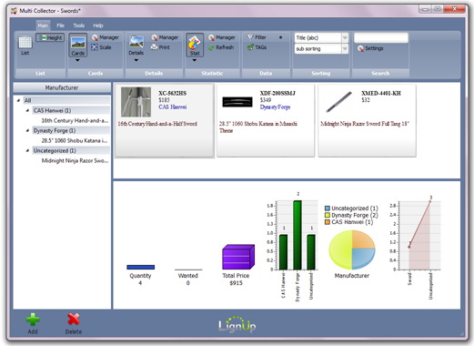This screenshot has width=474, height=346.
Task: Toggle the Height option in List group
Action: pos(50,37)
